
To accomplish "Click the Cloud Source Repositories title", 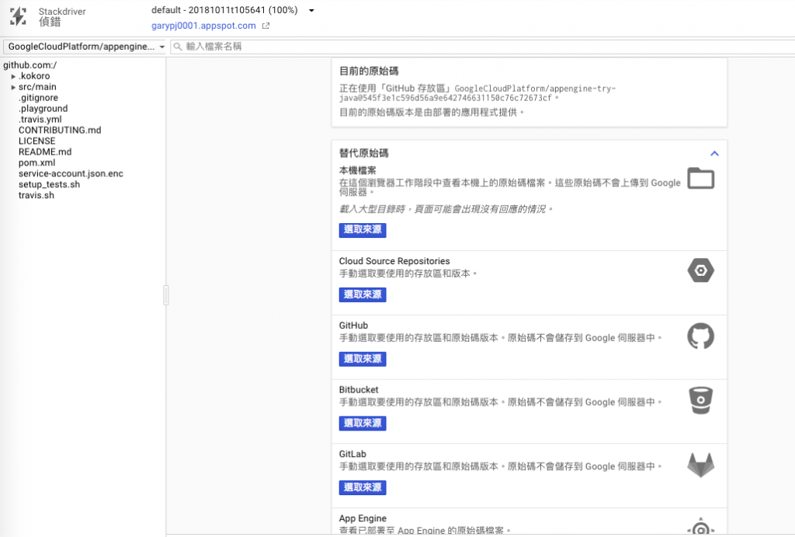I will (394, 261).
